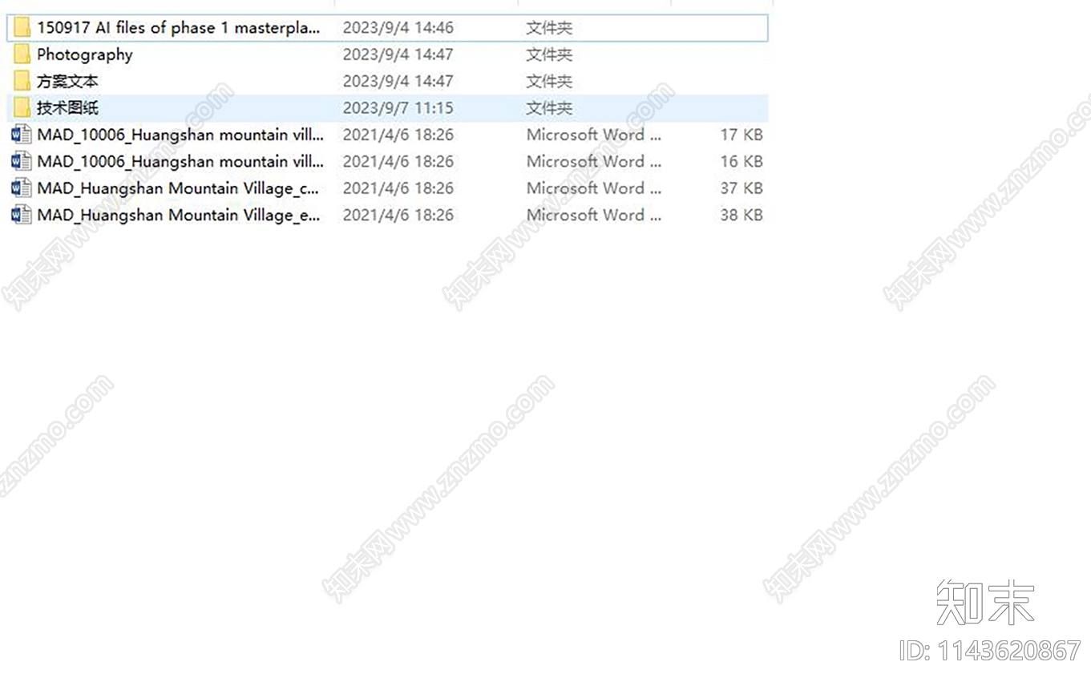Click '文件夹' type in the 技术图纸 row
Image resolution: width=1091 pixels, height=682 pixels.
(549, 107)
